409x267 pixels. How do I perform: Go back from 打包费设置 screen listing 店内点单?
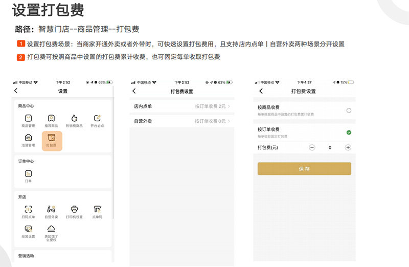(134, 91)
